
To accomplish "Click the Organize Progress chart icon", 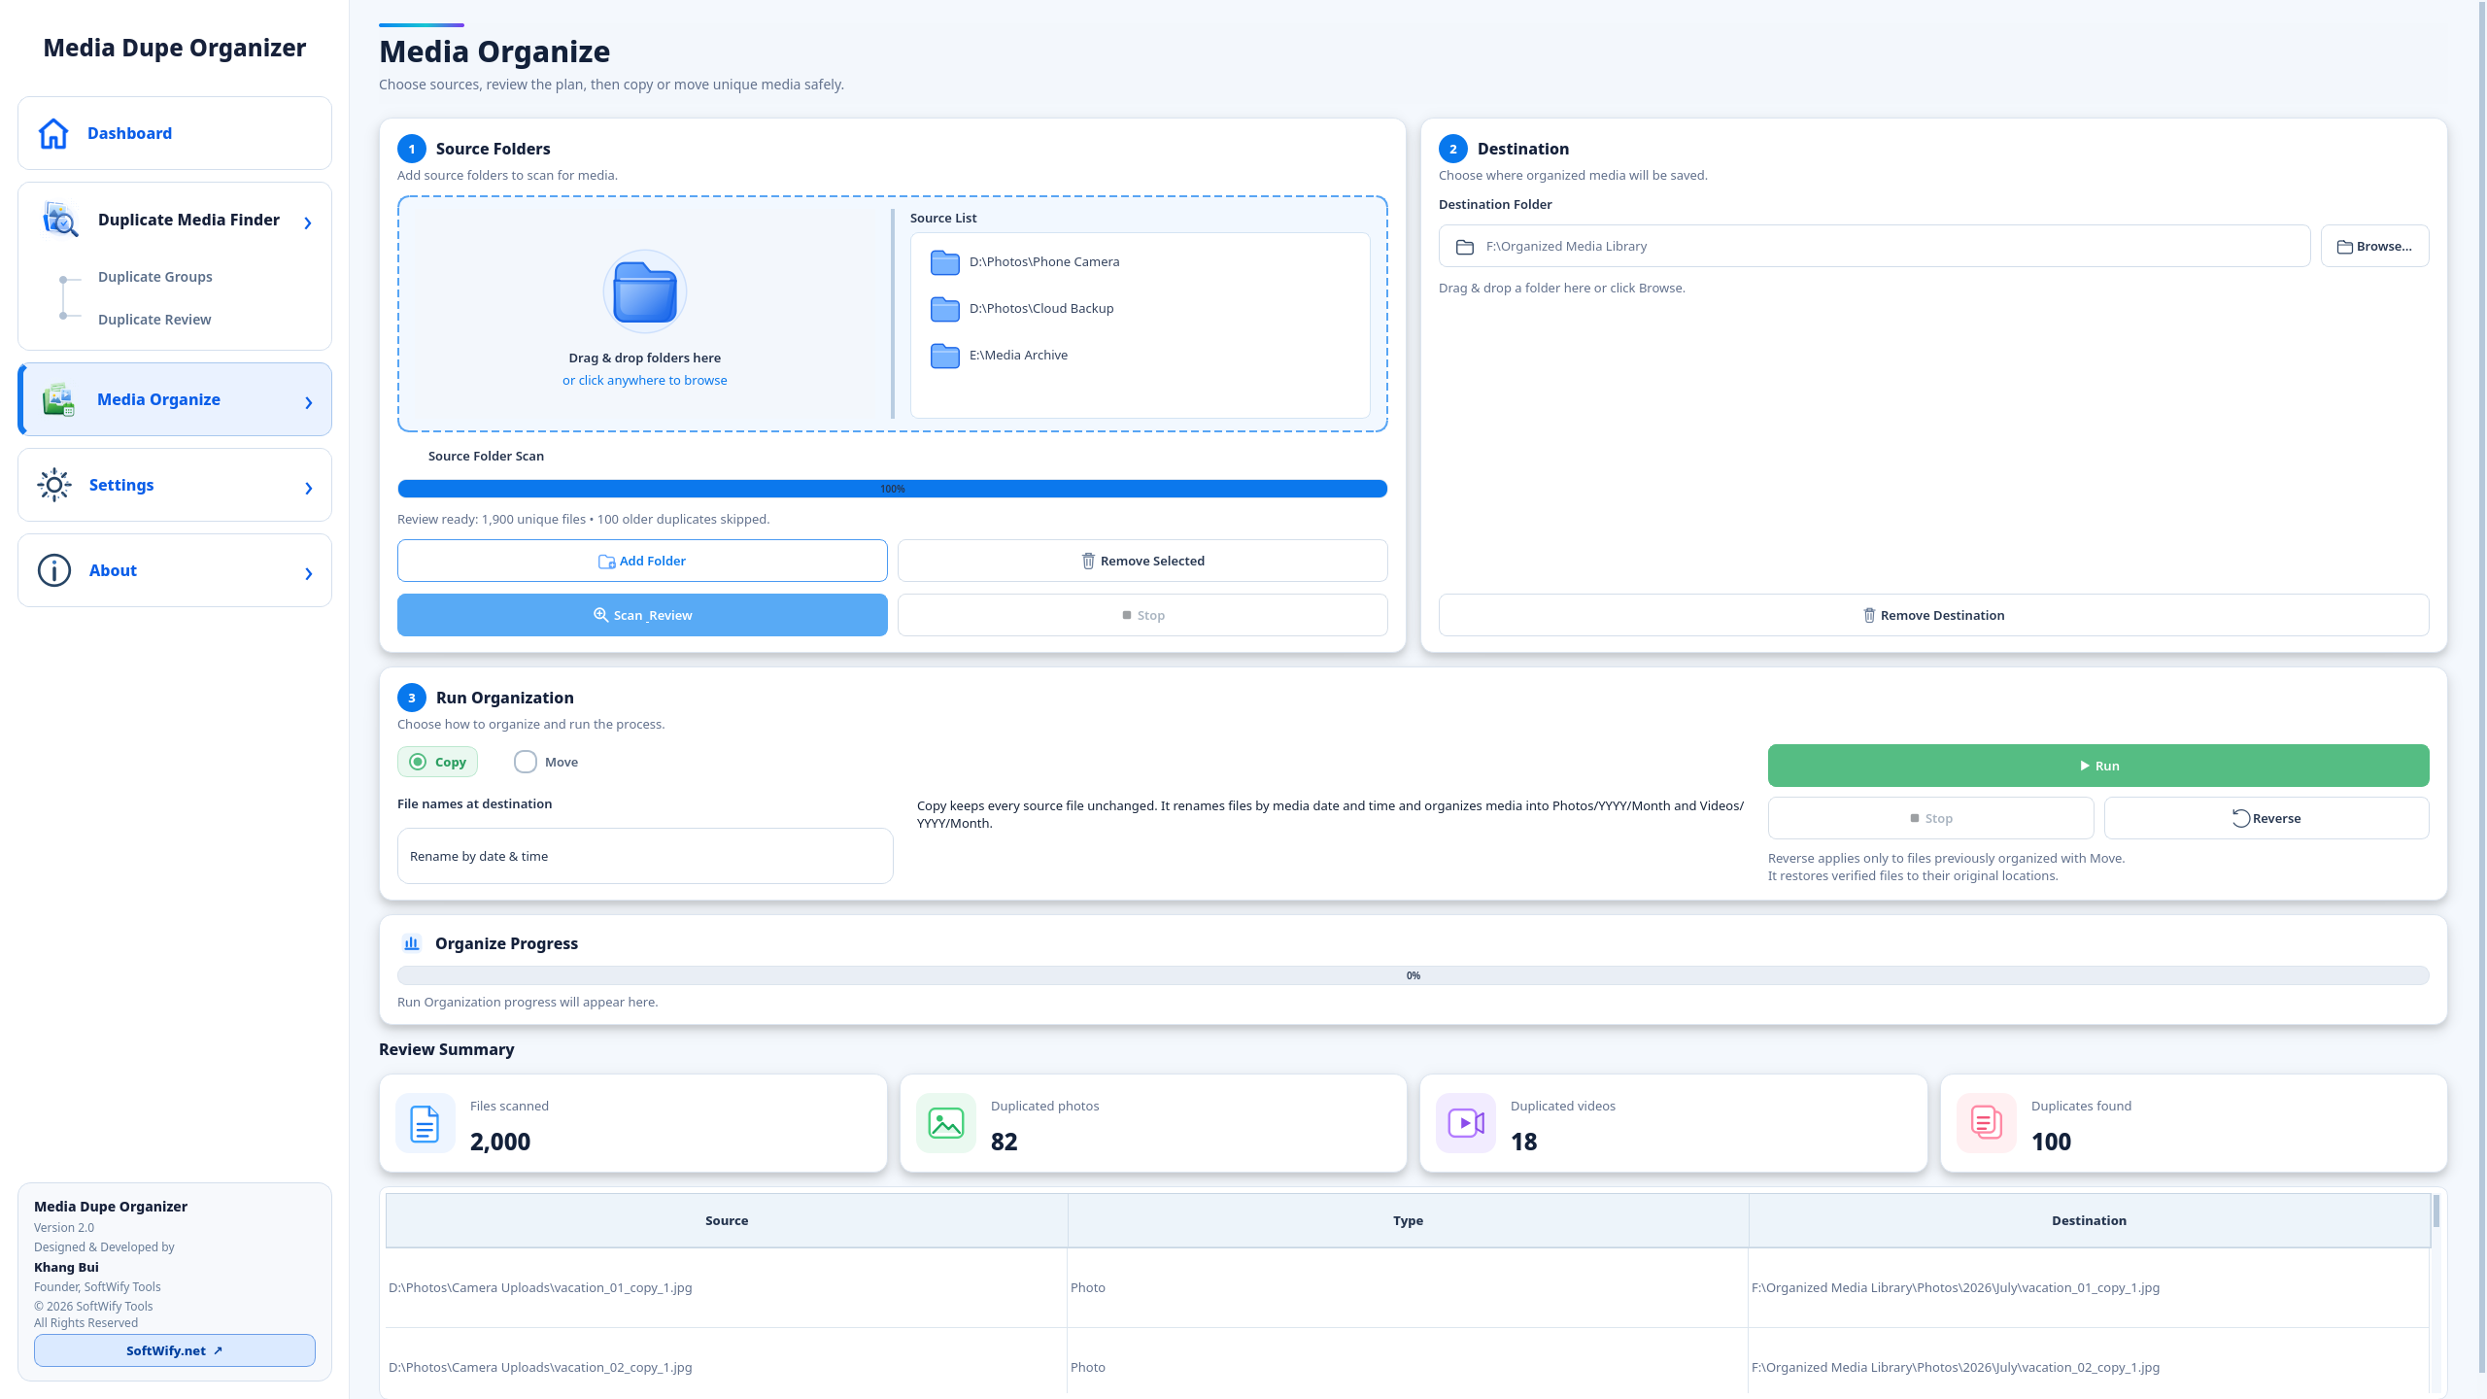I will pyautogui.click(x=412, y=943).
